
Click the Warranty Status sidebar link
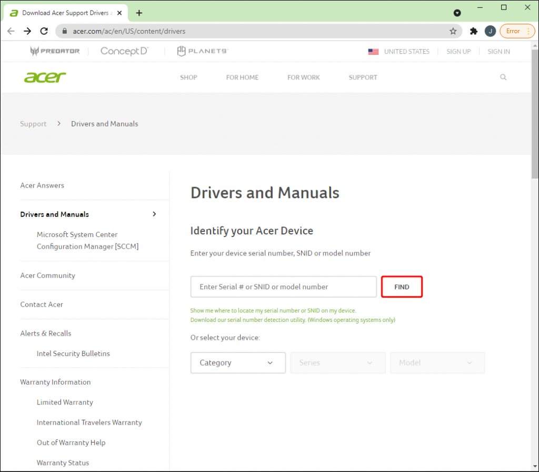point(63,463)
